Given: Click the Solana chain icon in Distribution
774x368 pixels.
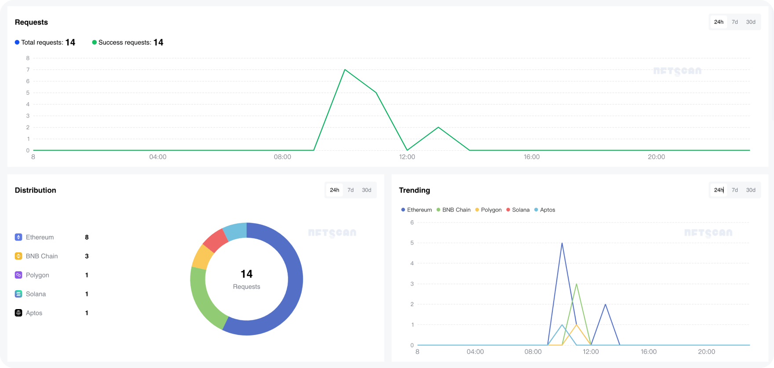Looking at the screenshot, I should [x=18, y=294].
